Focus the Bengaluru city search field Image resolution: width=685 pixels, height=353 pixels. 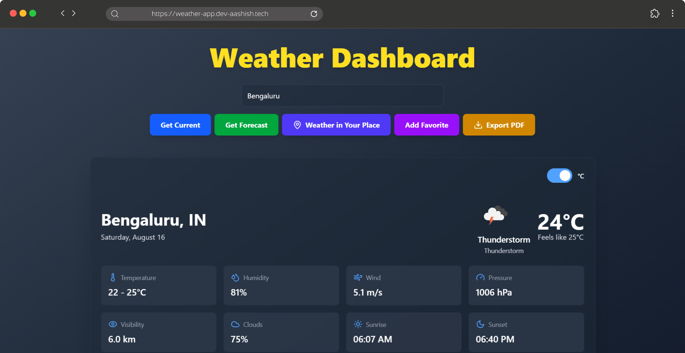(x=342, y=96)
